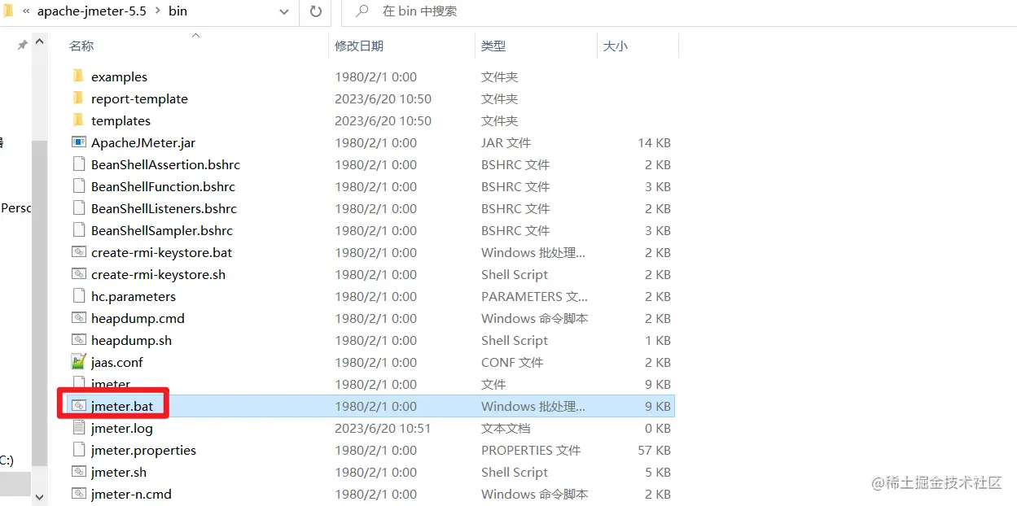Select the hc.parameters file name
1017x506 pixels.
[134, 296]
